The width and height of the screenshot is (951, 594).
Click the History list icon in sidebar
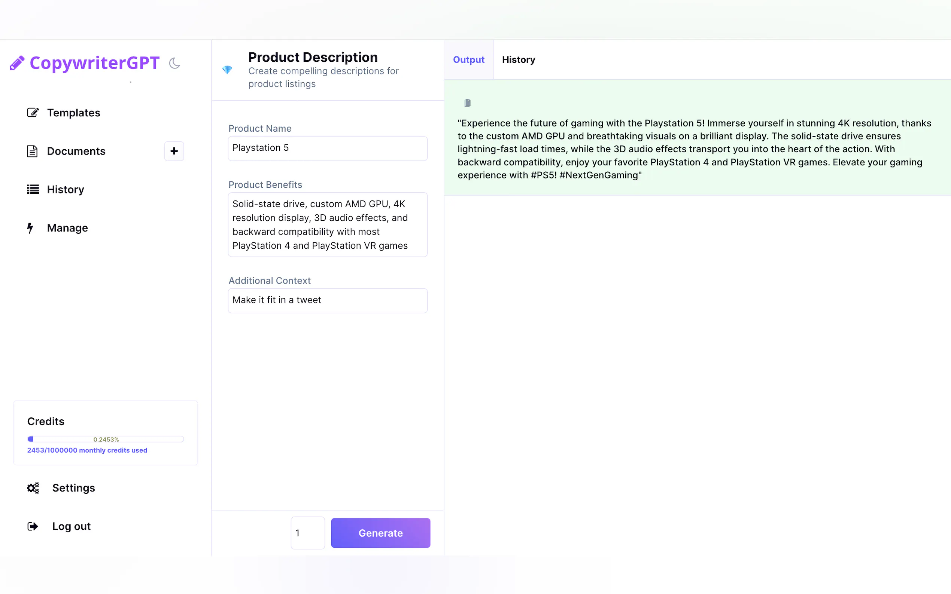(33, 189)
